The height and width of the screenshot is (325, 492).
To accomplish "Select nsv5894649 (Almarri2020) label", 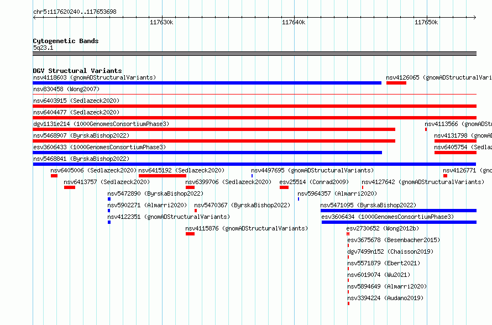I will click(x=387, y=286).
